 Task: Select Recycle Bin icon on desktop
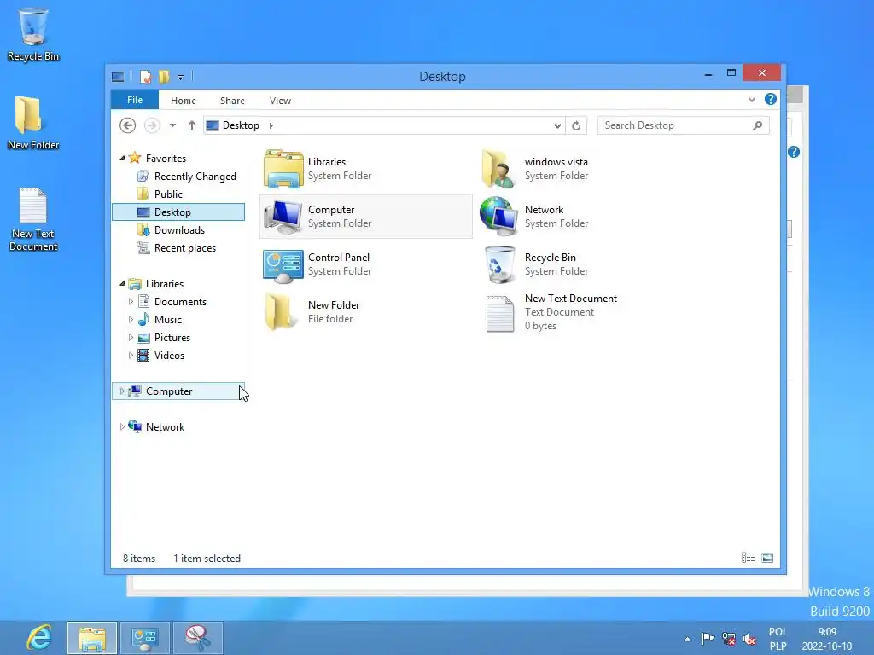pyautogui.click(x=33, y=34)
